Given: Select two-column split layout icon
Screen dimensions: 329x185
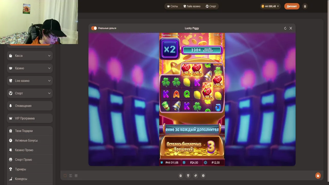Looking at the screenshot, I should click(x=71, y=176).
